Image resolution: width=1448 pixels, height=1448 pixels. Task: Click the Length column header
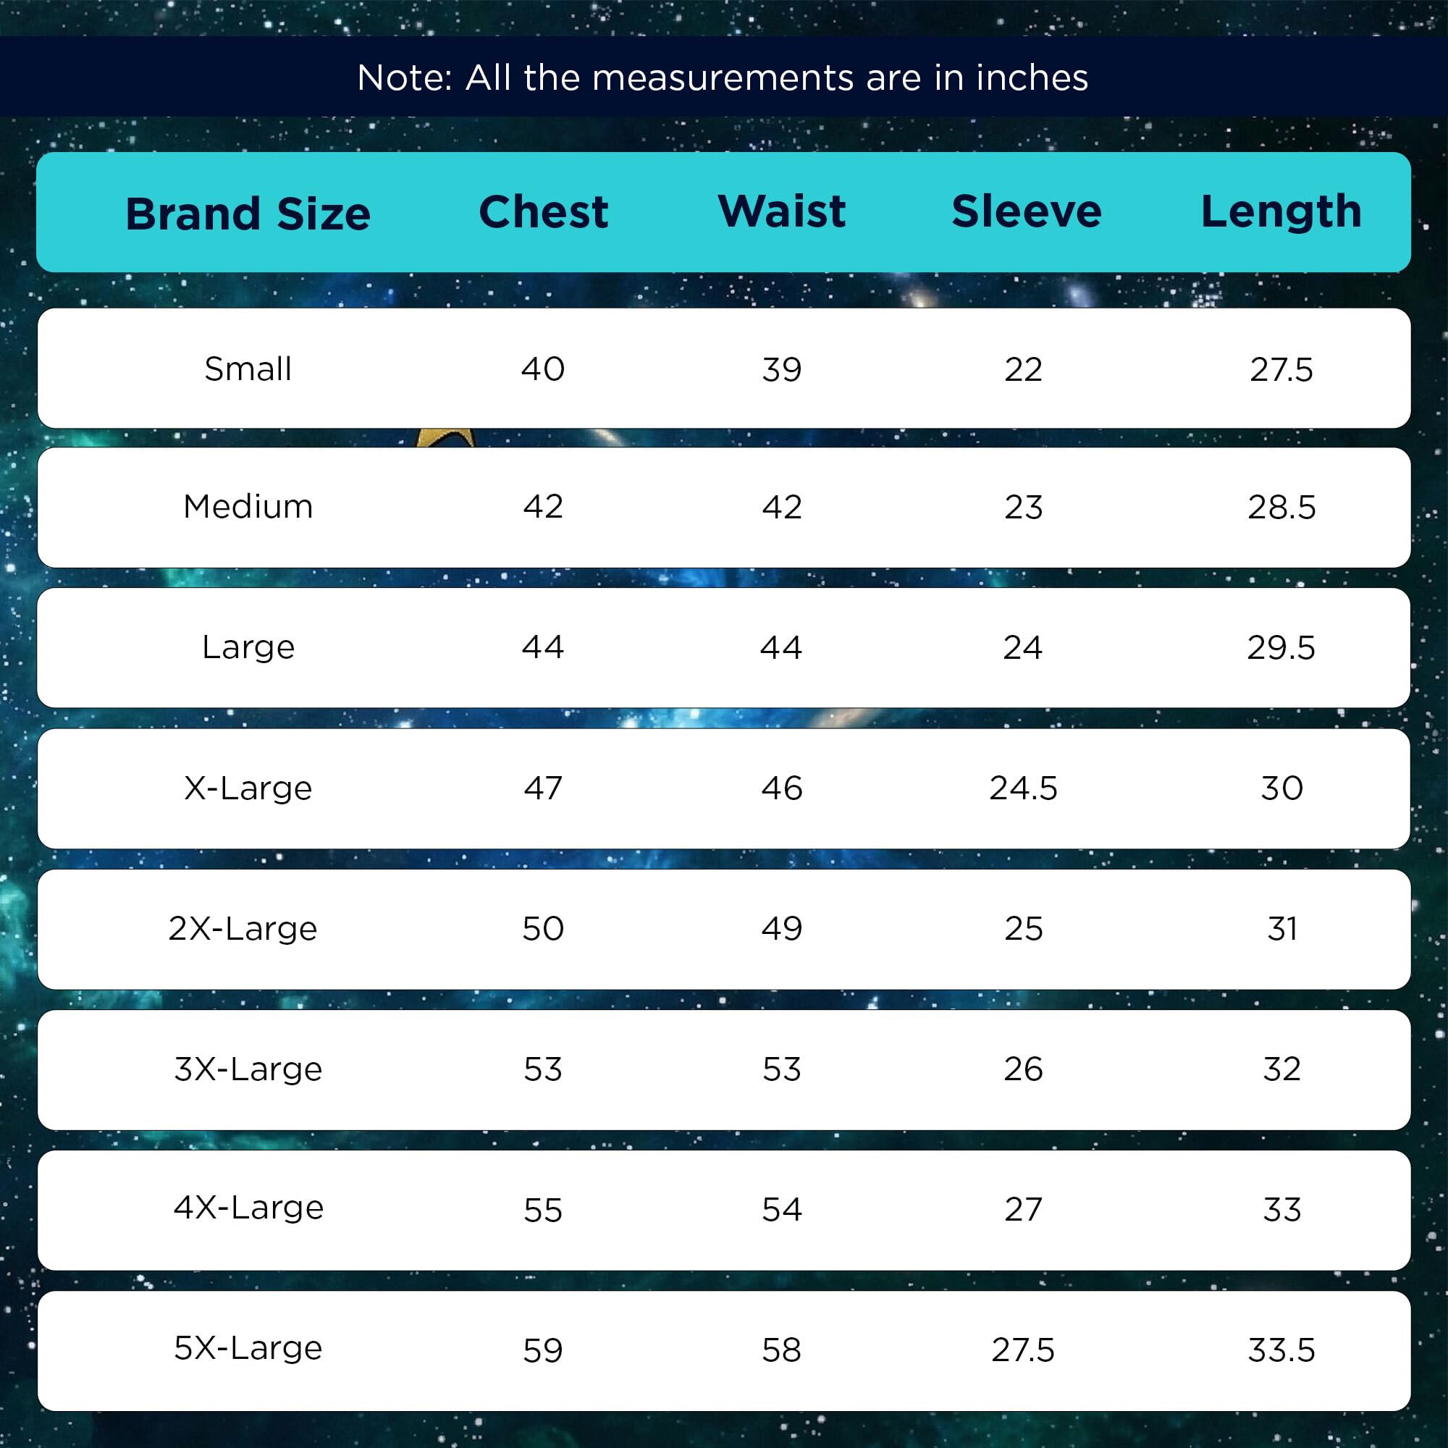[1281, 211]
